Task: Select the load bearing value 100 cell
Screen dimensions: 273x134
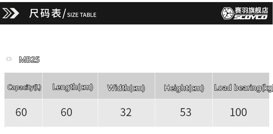Action: pyautogui.click(x=241, y=113)
